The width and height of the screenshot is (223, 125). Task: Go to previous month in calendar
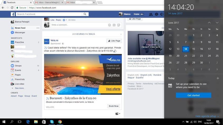coord(209,23)
